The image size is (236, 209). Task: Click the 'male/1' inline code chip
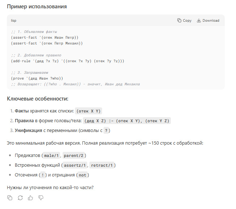[x=51, y=155]
